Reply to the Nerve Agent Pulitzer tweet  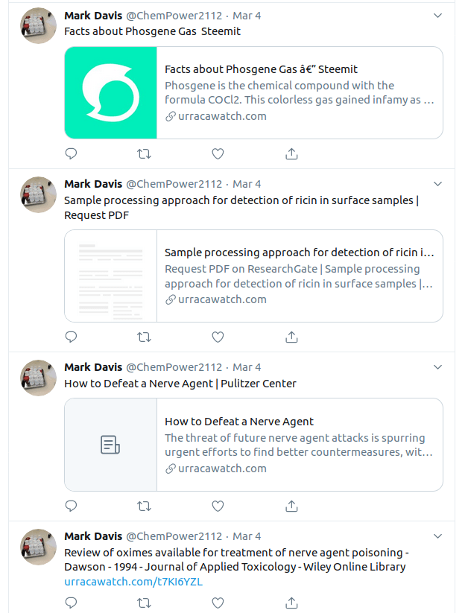[72, 506]
